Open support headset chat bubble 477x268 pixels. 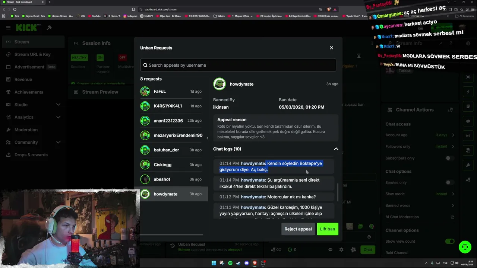click(465, 247)
